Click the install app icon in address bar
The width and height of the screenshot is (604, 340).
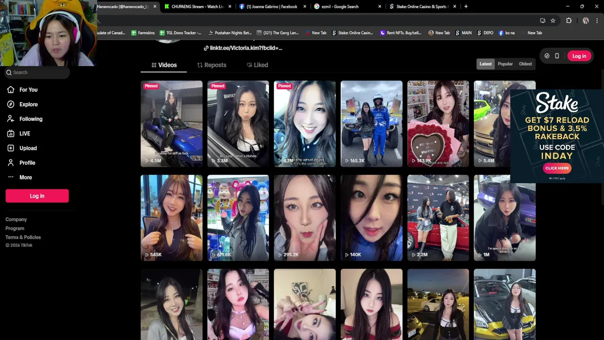(x=543, y=21)
